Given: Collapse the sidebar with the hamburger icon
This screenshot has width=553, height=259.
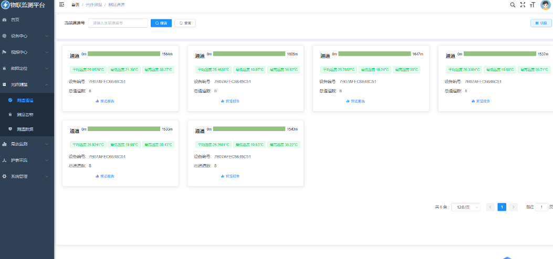Looking at the screenshot, I should click(62, 5).
